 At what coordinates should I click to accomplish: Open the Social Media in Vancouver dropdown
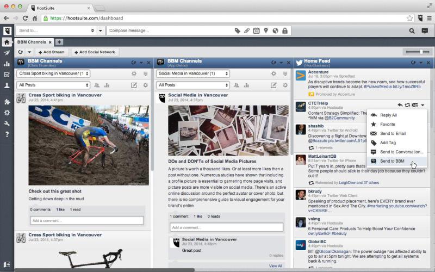193,73
